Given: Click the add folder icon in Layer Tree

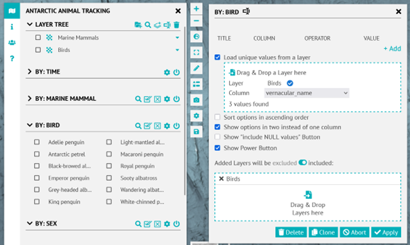Looking at the screenshot, I should click(x=138, y=25).
